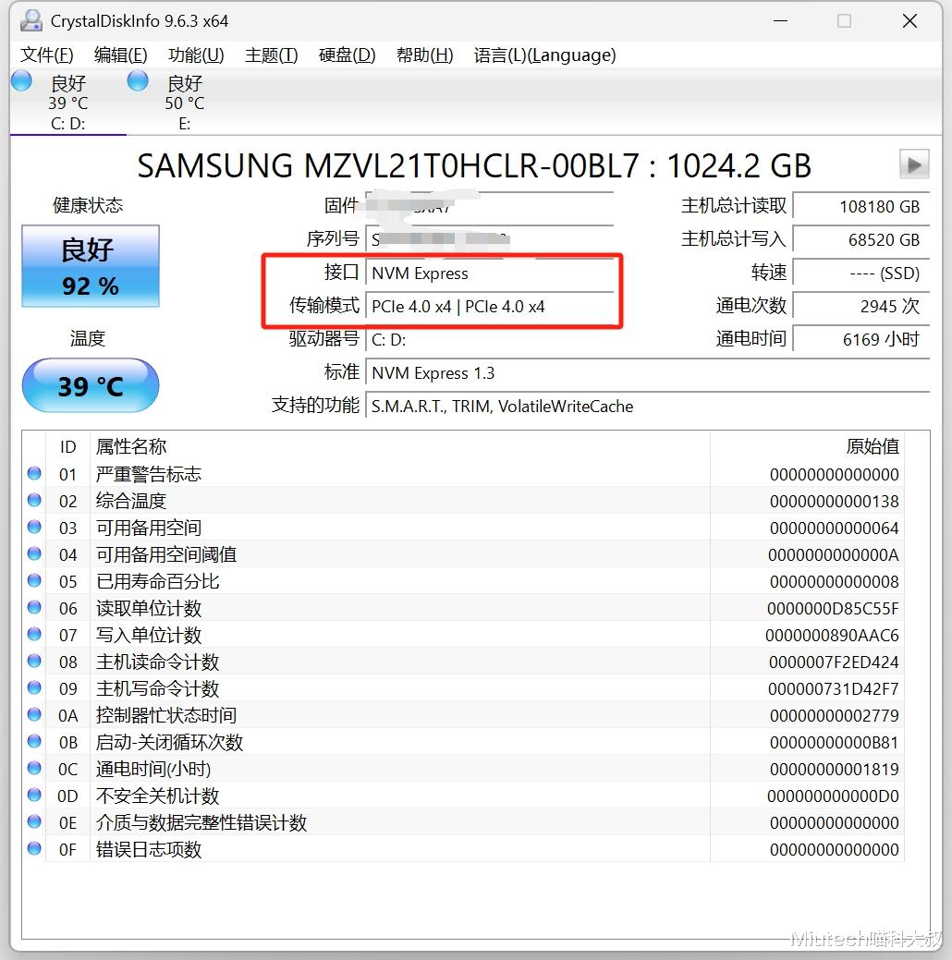The width and height of the screenshot is (952, 960).
Task: Select the C: D: disk tab at 39 °C
Action: (x=68, y=103)
